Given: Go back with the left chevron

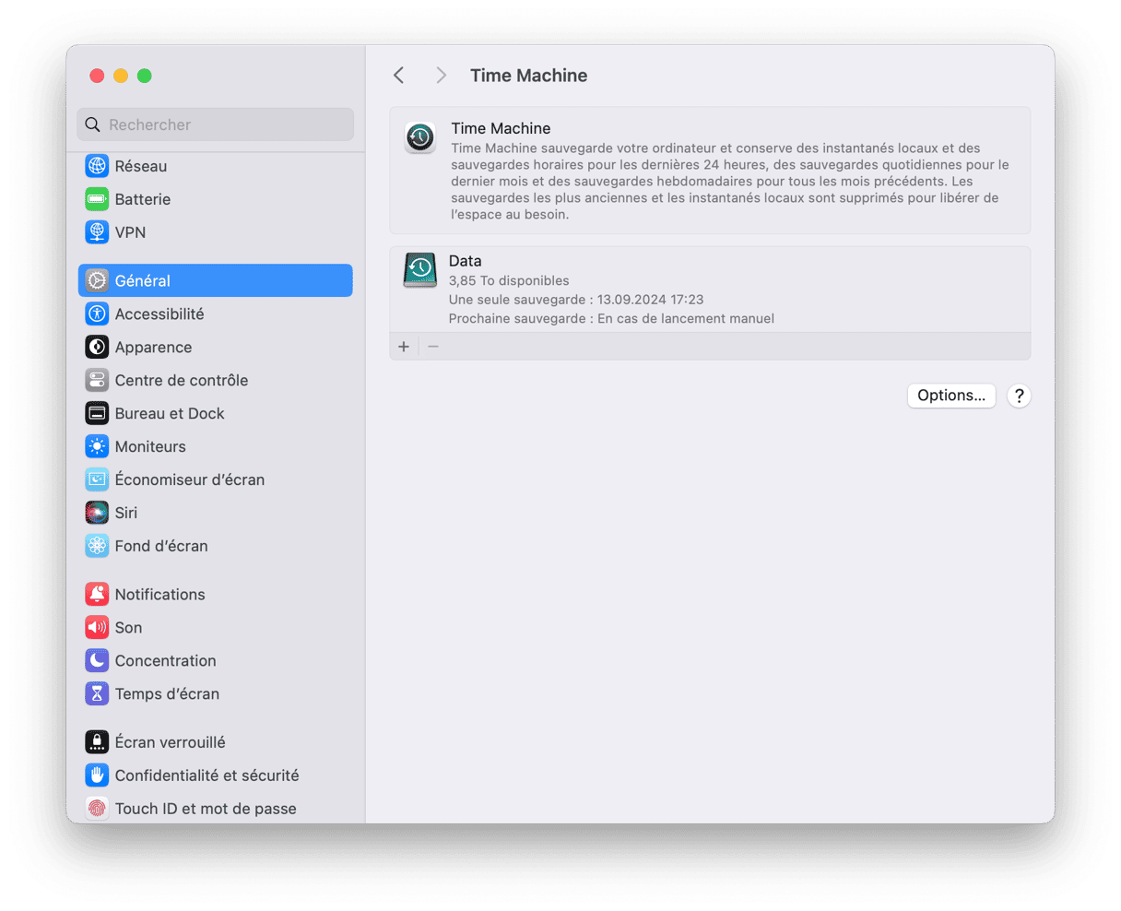Looking at the screenshot, I should coord(399,76).
